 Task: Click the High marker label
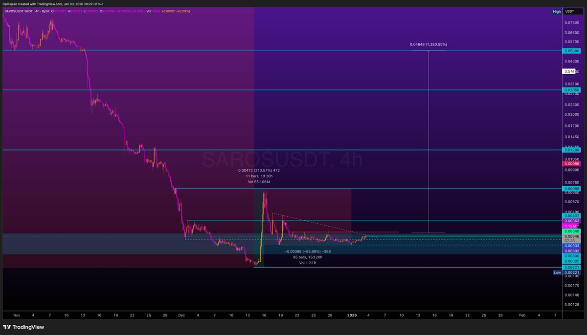[557, 11]
